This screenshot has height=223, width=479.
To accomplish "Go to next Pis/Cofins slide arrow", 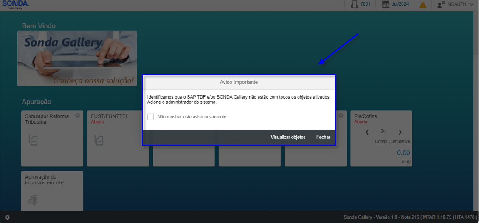I will (400, 132).
